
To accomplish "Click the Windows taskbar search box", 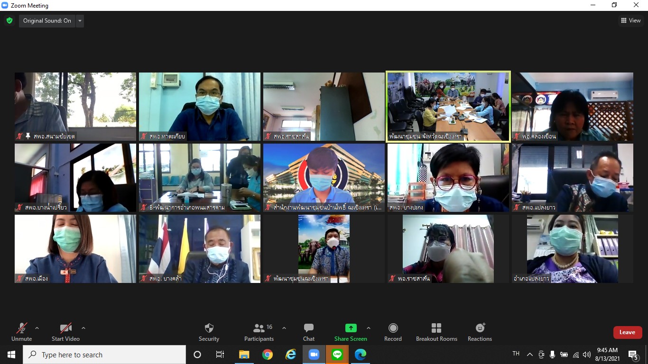I will point(104,355).
